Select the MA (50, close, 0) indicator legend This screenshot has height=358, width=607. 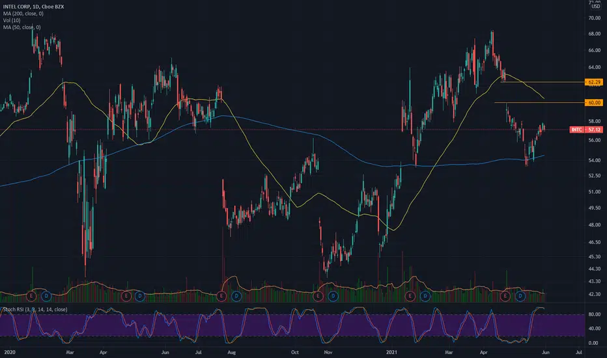pos(21,27)
